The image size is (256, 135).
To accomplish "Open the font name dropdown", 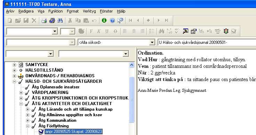I will tap(55, 31).
